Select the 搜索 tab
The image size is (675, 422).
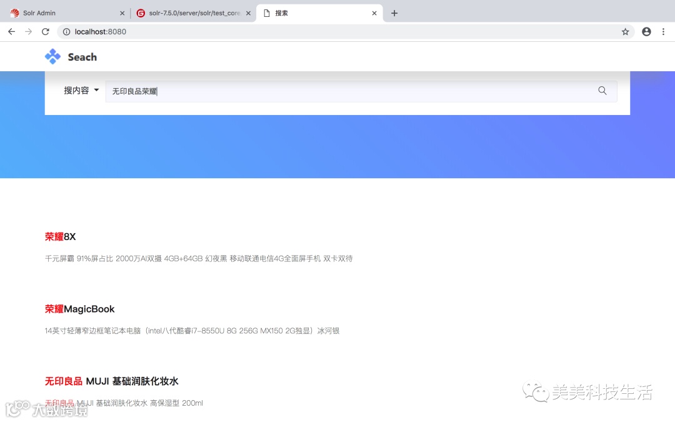[x=319, y=13]
